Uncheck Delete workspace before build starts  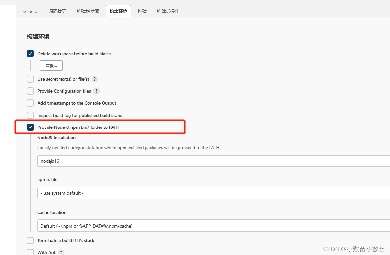point(30,54)
